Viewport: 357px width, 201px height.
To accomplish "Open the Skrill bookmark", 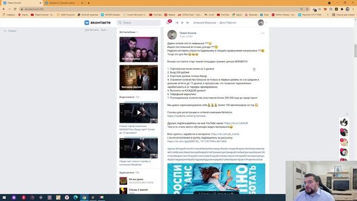I will pyautogui.click(x=264, y=15).
